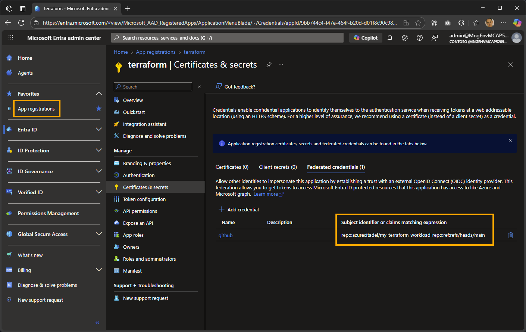This screenshot has height=332, width=526.
Task: Expand the Billing section
Action: tap(98, 270)
